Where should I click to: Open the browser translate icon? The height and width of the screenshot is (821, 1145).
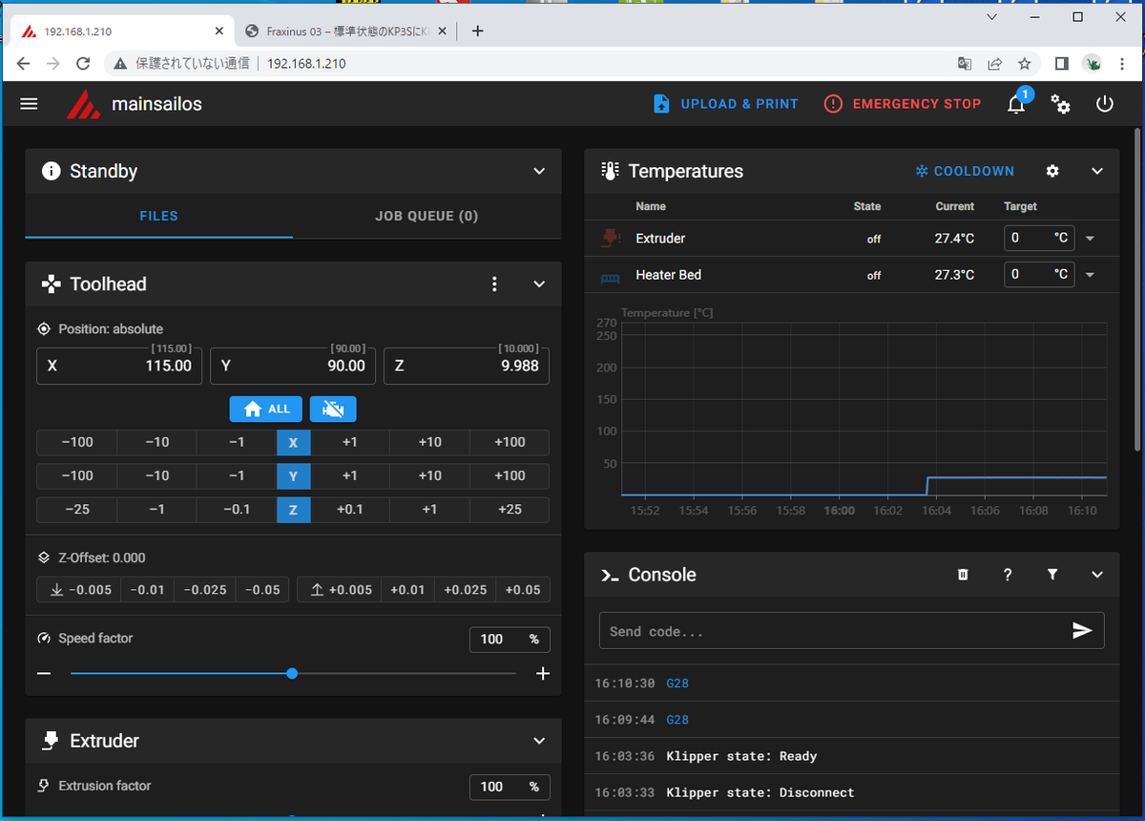(x=965, y=64)
